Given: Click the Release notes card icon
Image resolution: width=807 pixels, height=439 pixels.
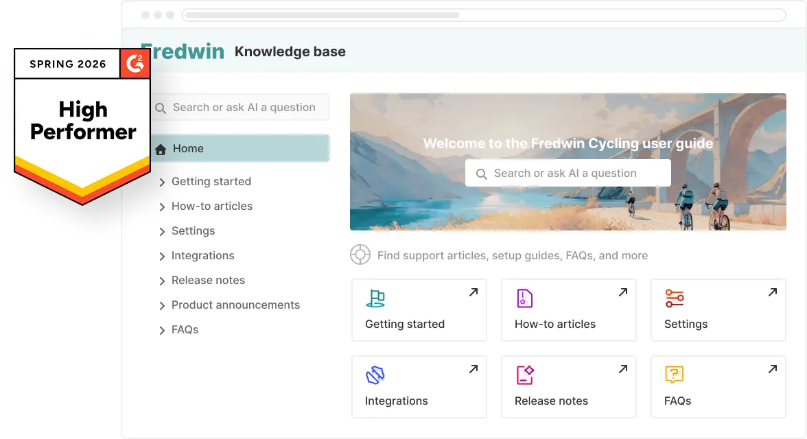Looking at the screenshot, I should tap(524, 375).
